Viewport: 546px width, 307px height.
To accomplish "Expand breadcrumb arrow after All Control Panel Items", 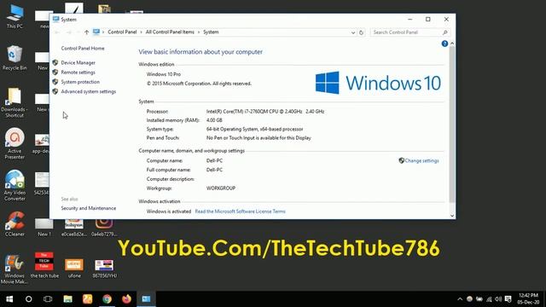I will pyautogui.click(x=199, y=32).
